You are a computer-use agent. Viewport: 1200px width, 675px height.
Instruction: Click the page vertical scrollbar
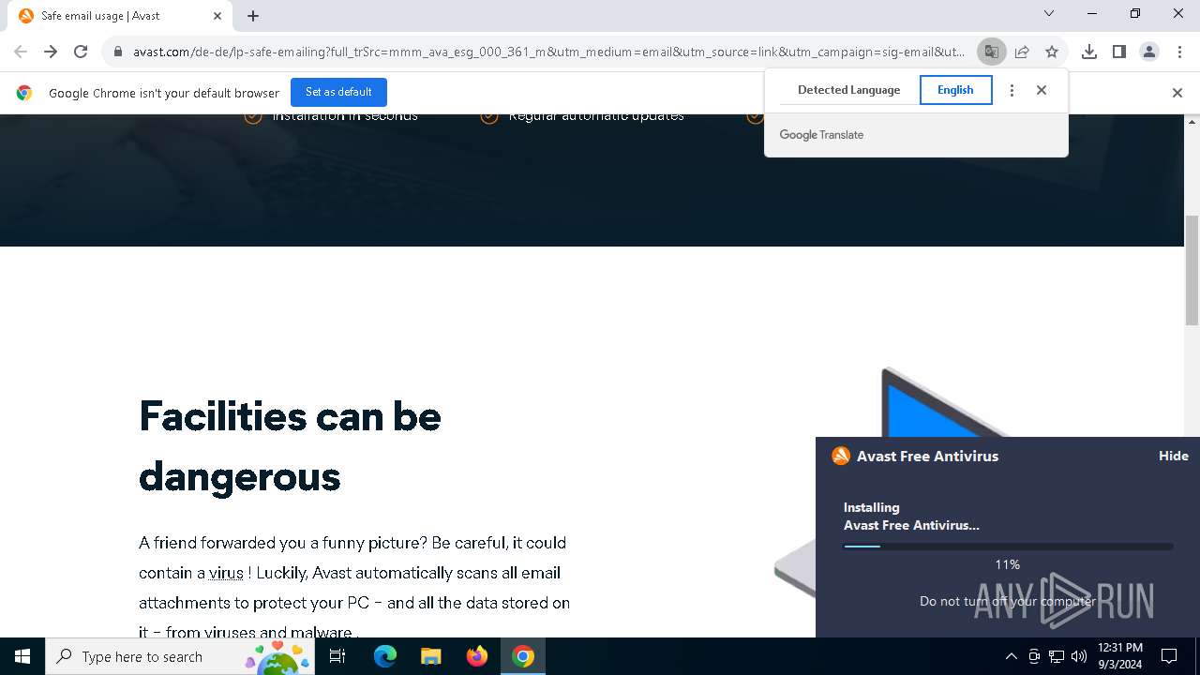pyautogui.click(x=1192, y=272)
